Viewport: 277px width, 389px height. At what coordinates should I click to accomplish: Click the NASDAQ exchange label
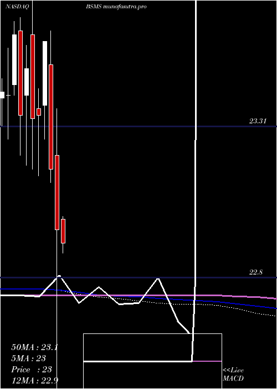click(17, 7)
